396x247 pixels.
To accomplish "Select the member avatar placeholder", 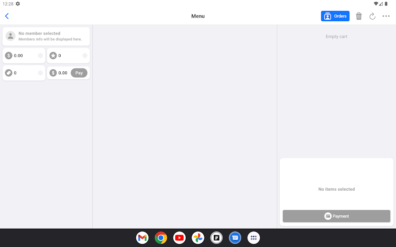I will point(10,36).
